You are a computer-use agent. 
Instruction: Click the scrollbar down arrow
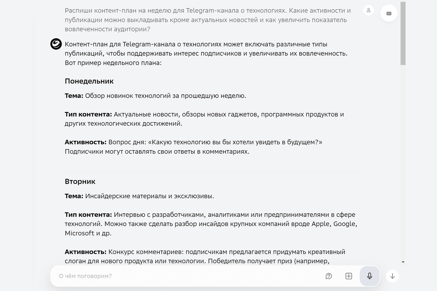(403, 262)
